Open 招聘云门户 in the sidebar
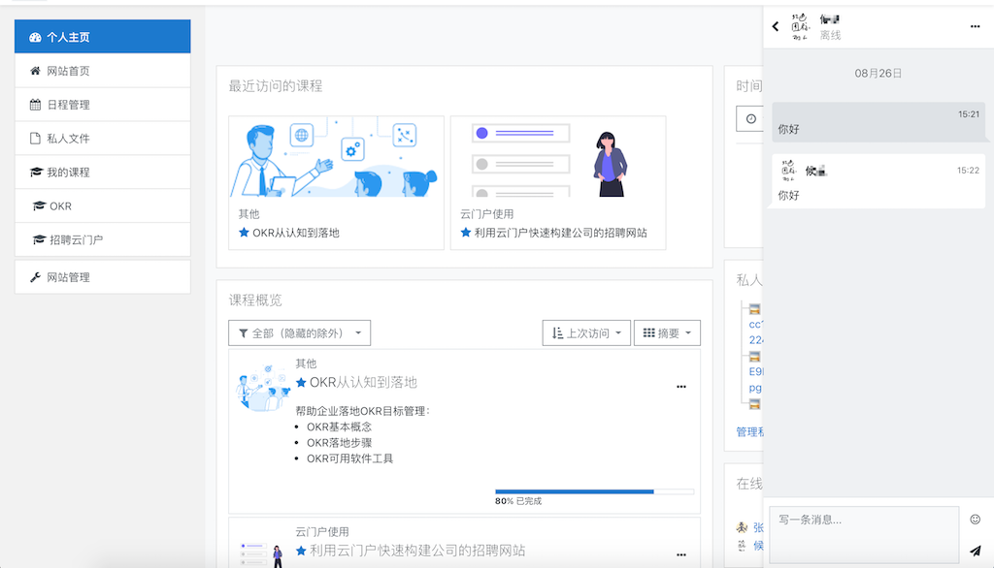This screenshot has width=994, height=568. tap(102, 239)
